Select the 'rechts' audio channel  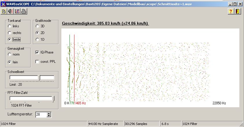(x=10, y=33)
